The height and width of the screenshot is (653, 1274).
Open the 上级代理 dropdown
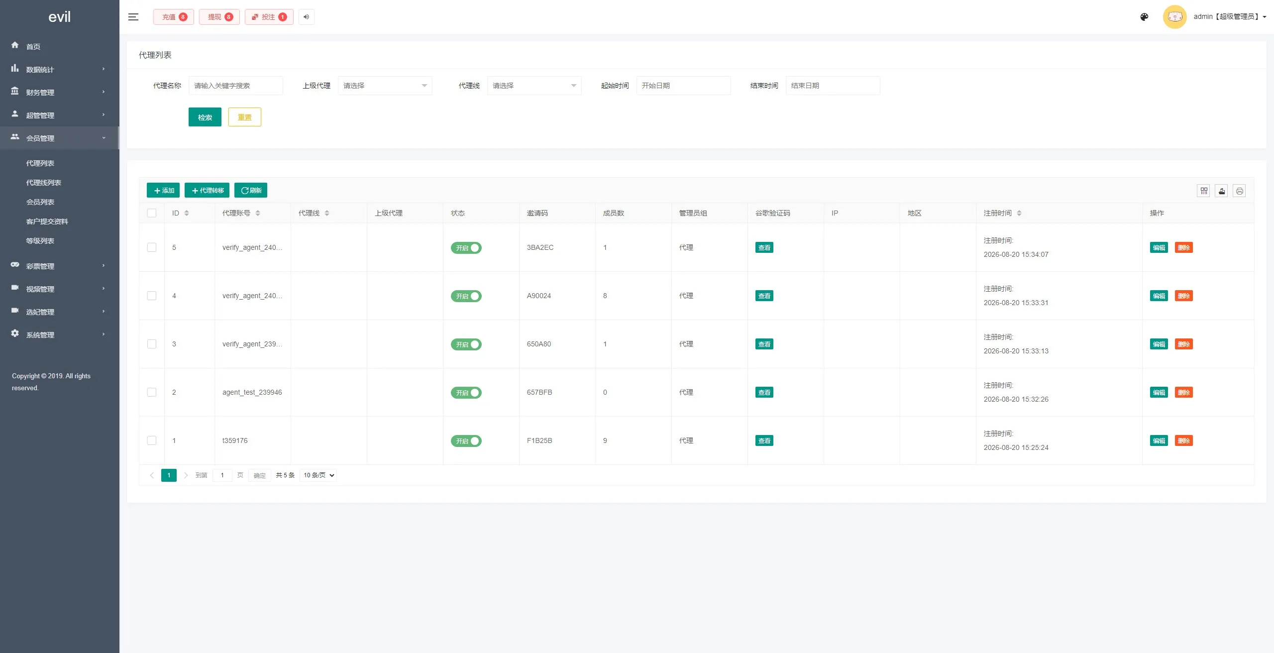tap(385, 86)
